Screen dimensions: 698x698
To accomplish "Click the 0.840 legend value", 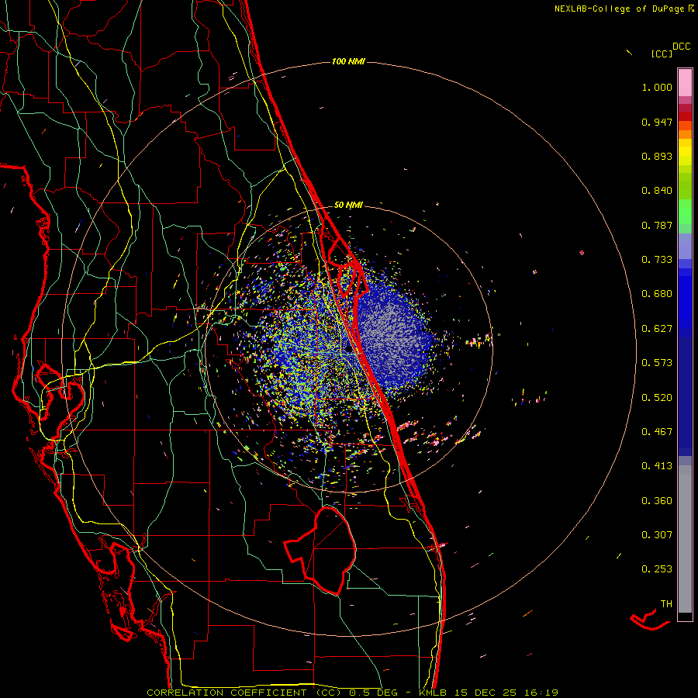I will [x=657, y=191].
